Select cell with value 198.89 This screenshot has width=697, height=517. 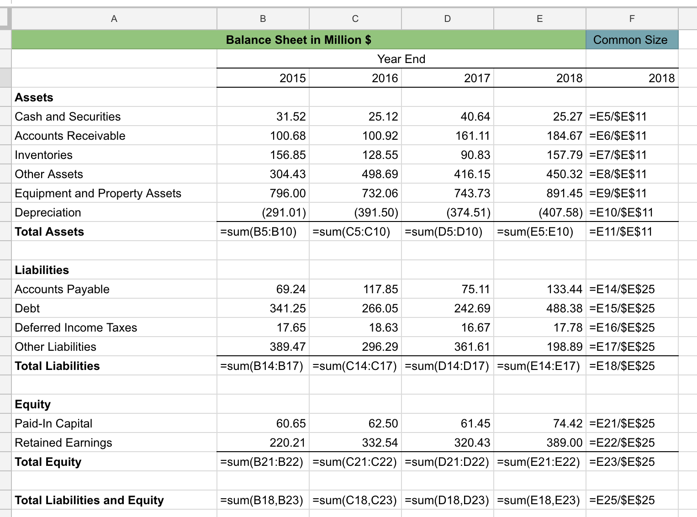[540, 347]
